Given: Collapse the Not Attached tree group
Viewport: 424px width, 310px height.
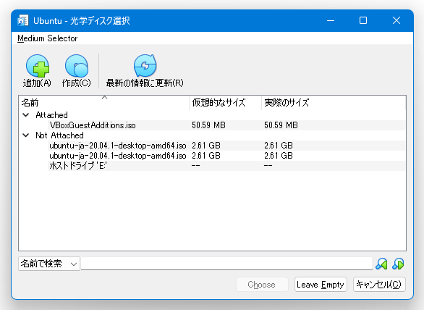Looking at the screenshot, I should (26, 135).
